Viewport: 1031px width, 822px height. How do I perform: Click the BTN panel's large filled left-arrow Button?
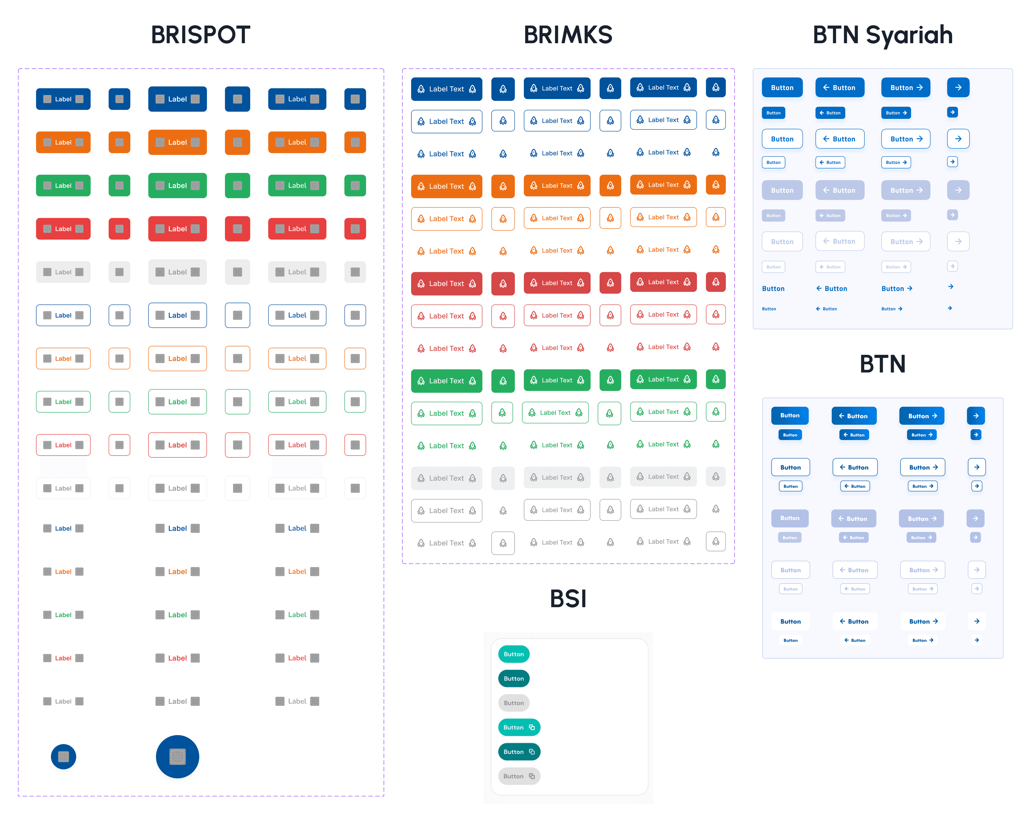click(854, 416)
